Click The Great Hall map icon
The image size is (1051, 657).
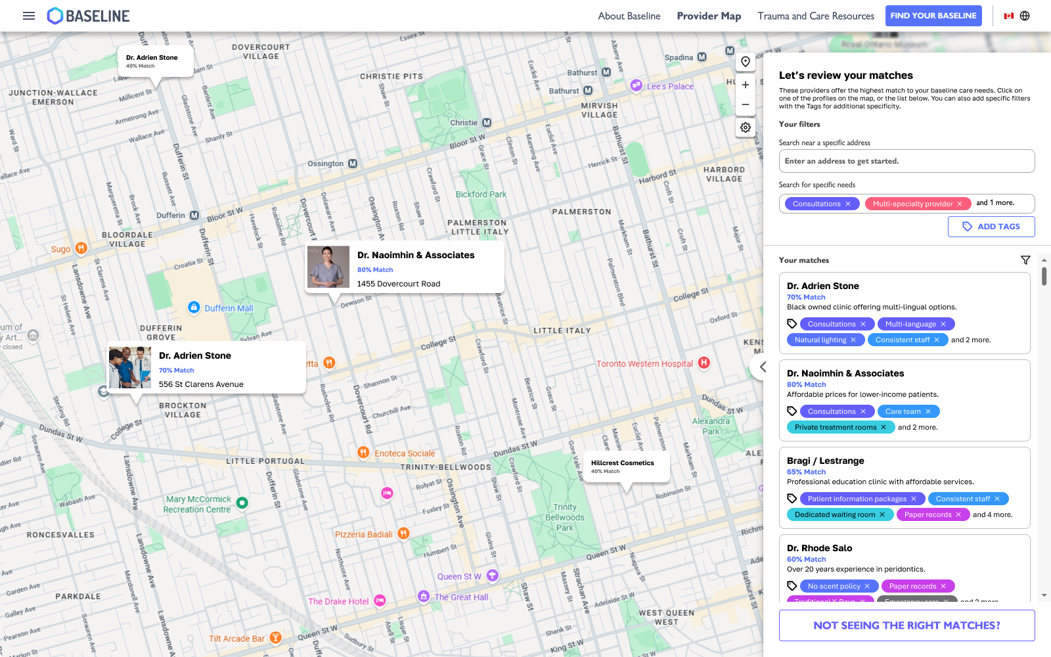[x=424, y=597]
